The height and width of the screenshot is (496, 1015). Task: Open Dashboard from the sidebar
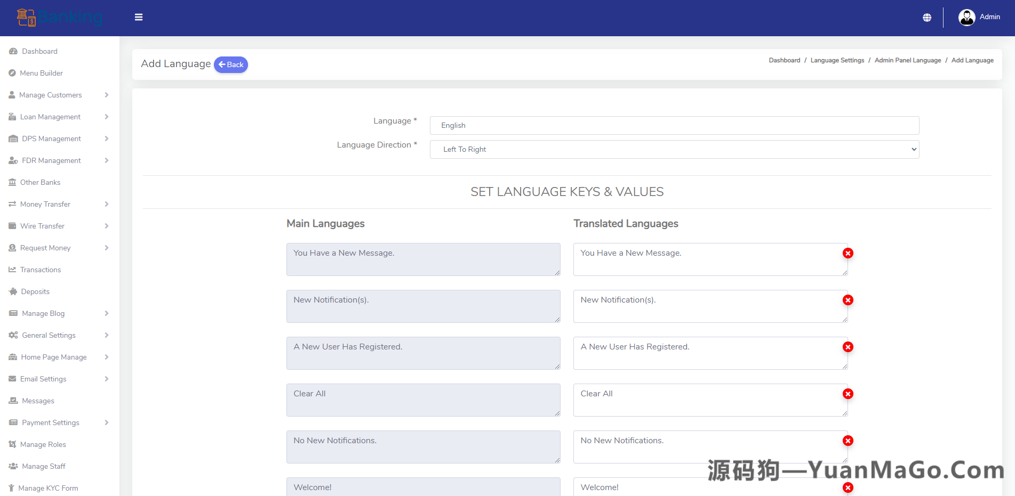39,51
